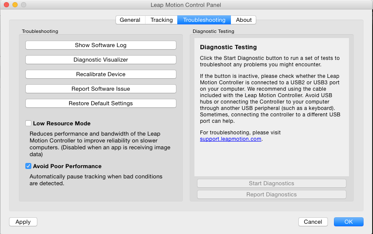Image resolution: width=373 pixels, height=234 pixels.
Task: Confirm with the OK button
Action: 348,222
